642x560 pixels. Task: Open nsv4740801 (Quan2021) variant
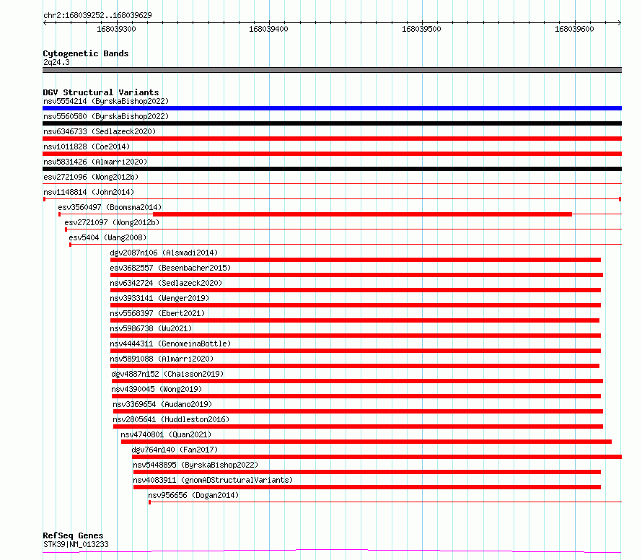pyautogui.click(x=166, y=434)
